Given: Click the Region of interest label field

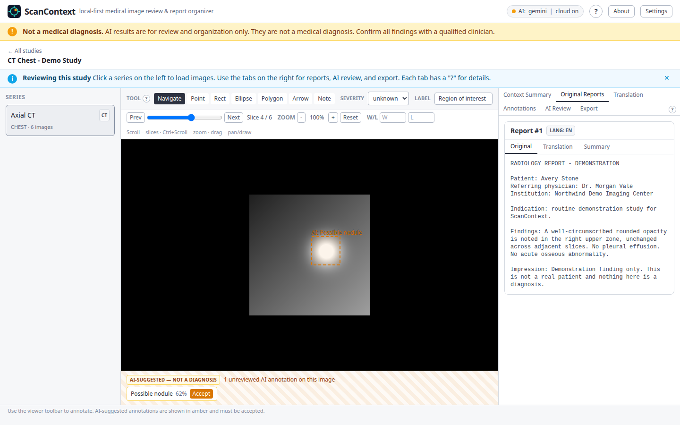Looking at the screenshot, I should 463,98.
